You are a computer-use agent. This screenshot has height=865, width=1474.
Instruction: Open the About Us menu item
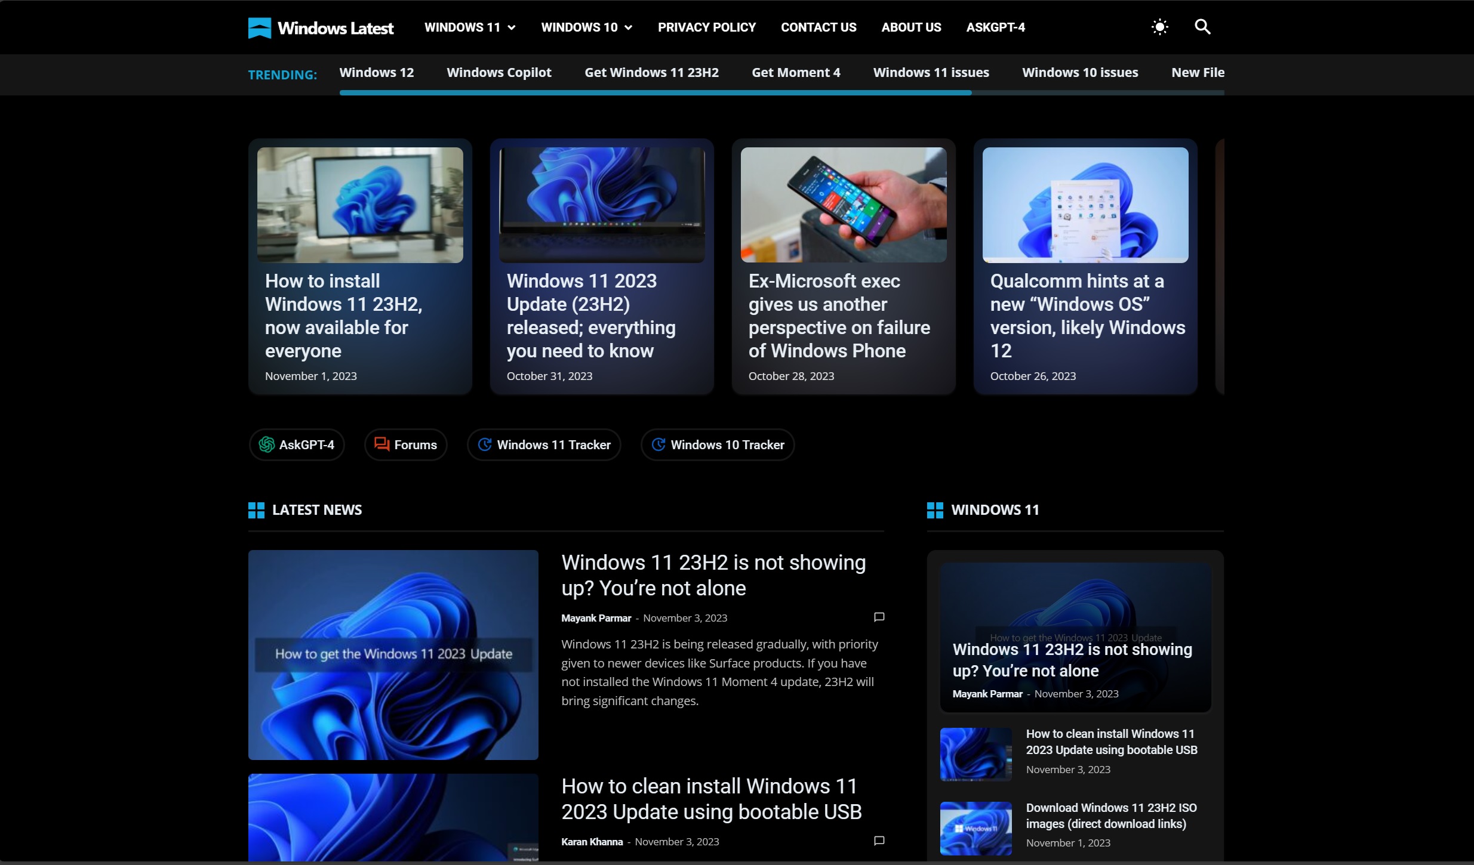click(911, 27)
